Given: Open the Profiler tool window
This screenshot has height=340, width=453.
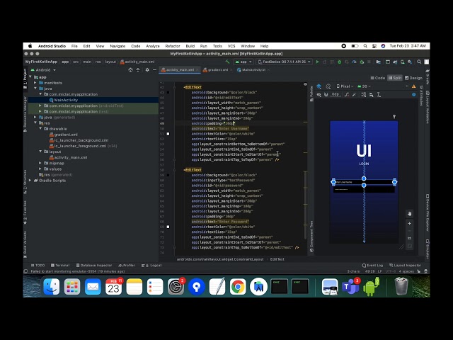Looking at the screenshot, I should [x=127, y=265].
